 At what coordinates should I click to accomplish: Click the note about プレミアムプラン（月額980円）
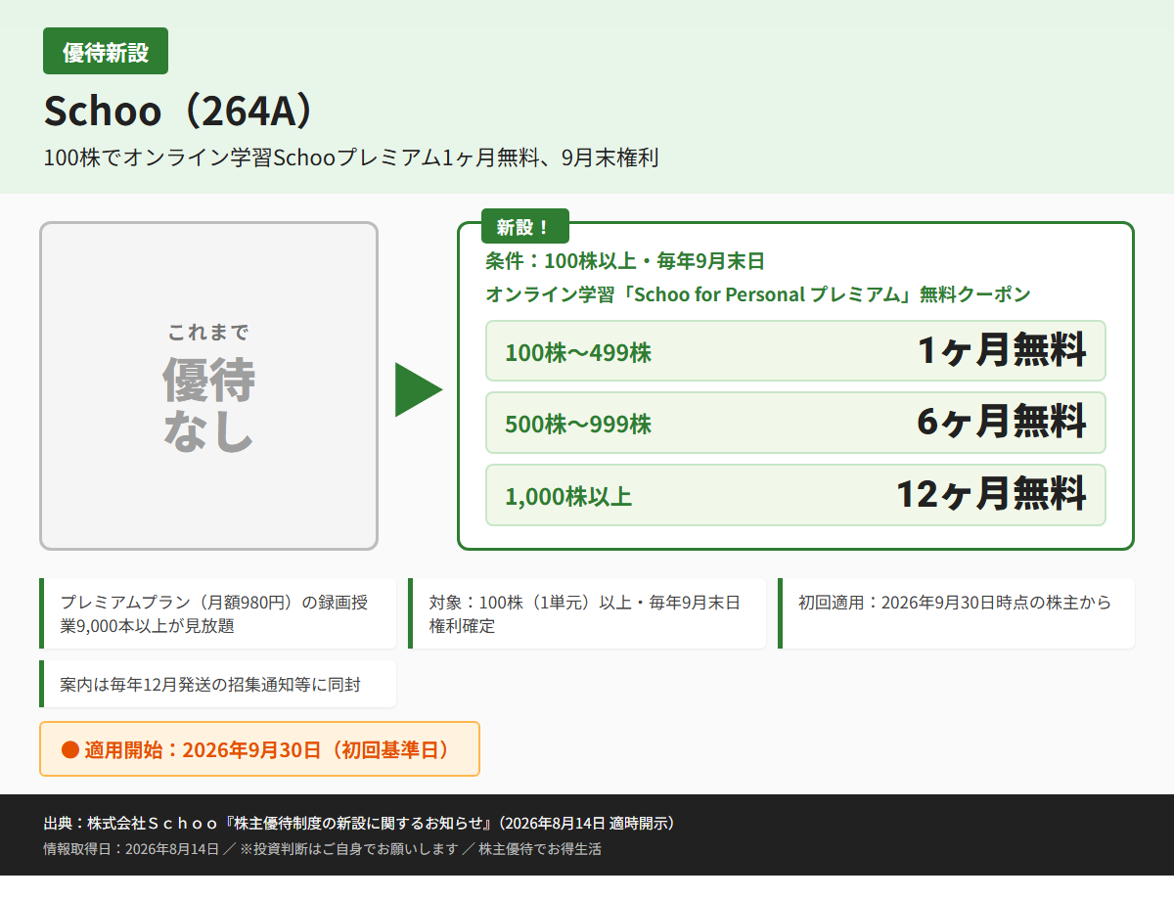(218, 613)
